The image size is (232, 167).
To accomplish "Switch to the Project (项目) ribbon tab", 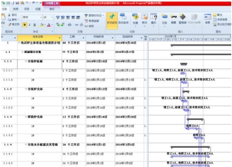I will click(x=26, y=9).
